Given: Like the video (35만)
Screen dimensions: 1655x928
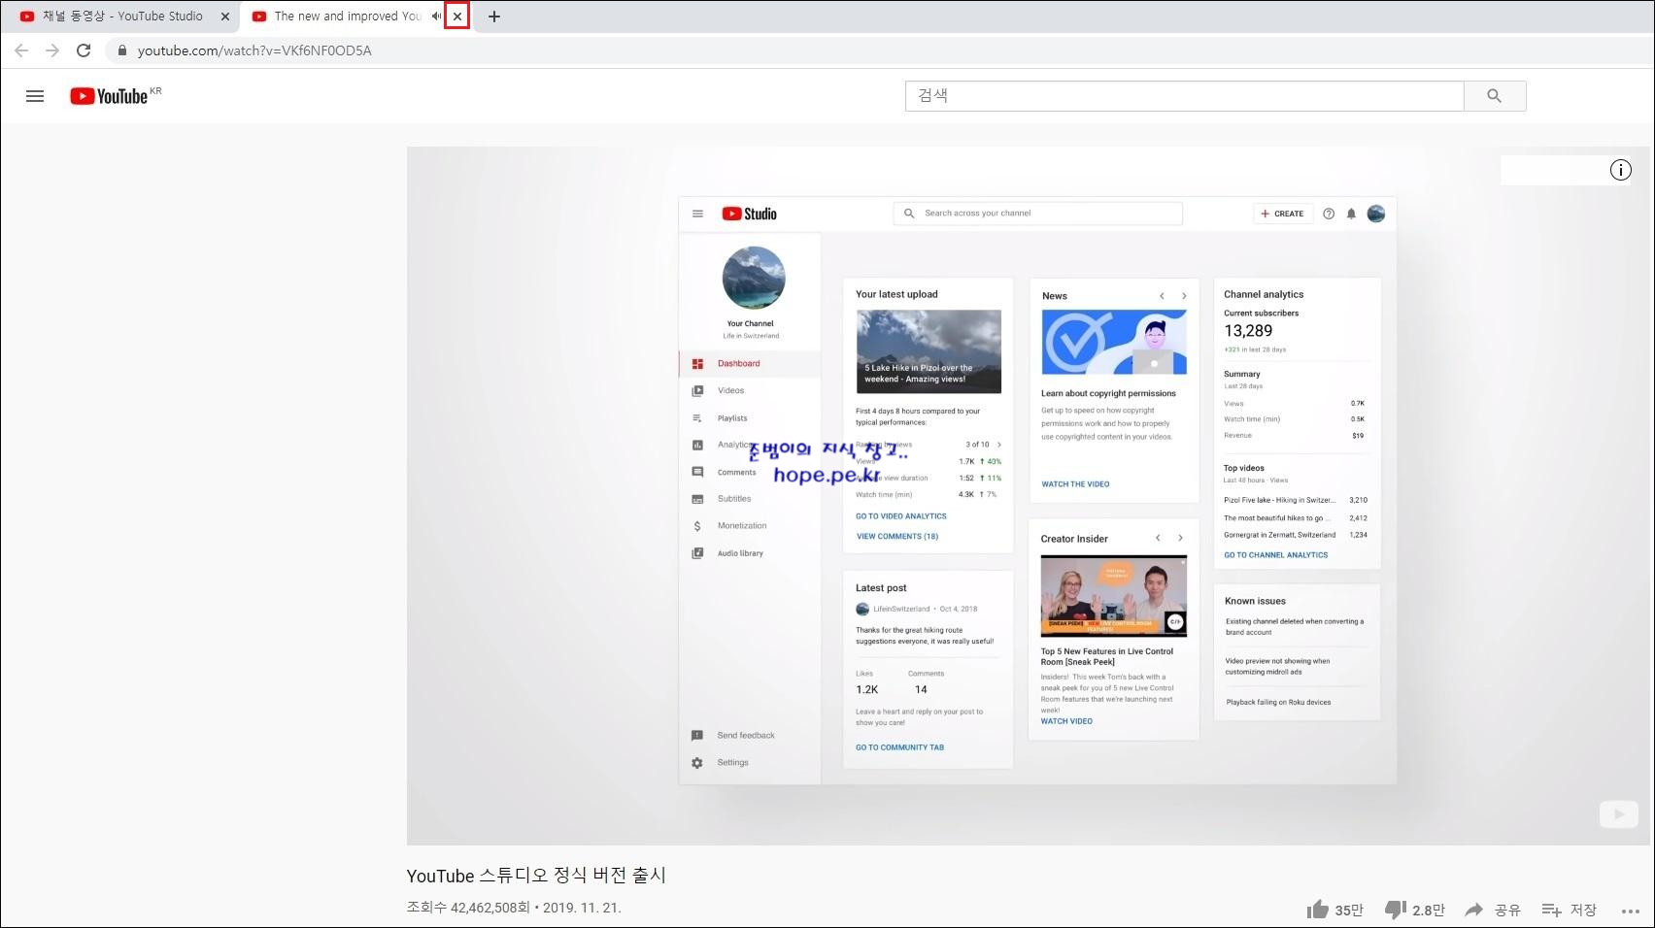Looking at the screenshot, I should click(1334, 910).
